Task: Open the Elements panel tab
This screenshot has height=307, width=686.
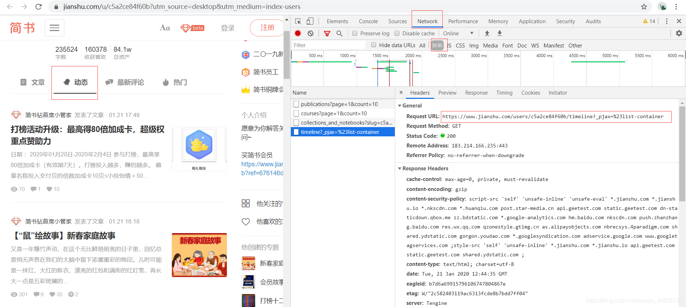Action: (337, 21)
